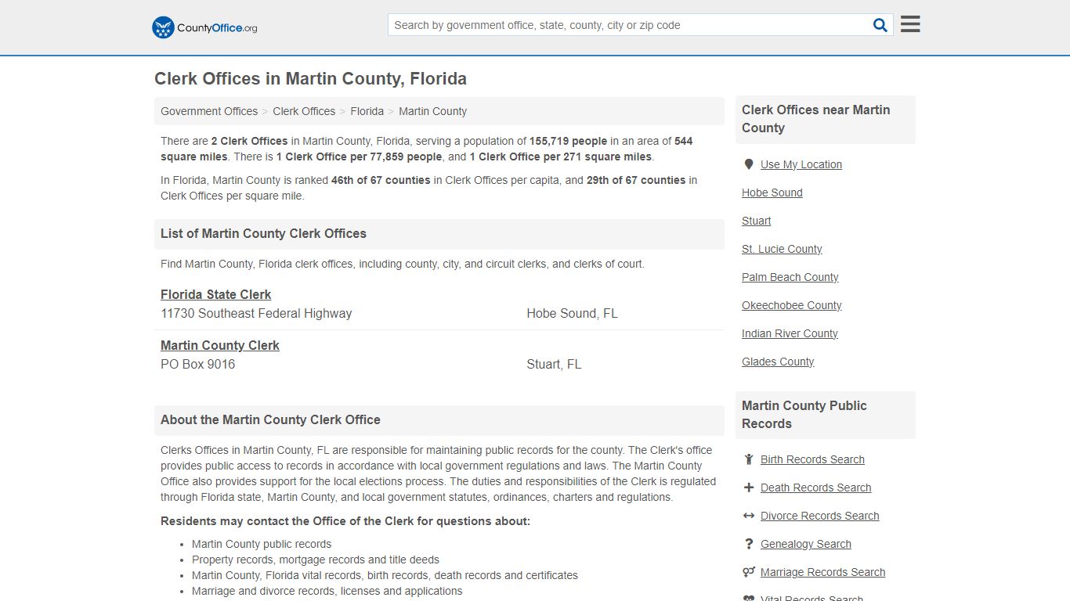Click the Death Records cross icon
The image size is (1070, 601).
tap(749, 488)
